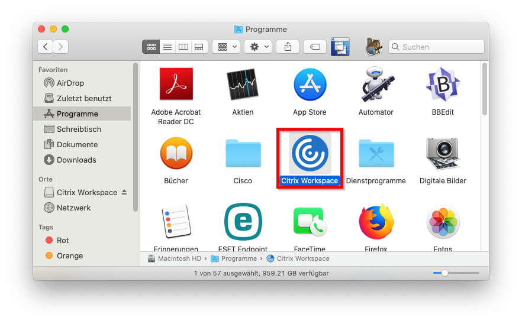
Task: Go forward with the forward arrow
Action: 60,47
